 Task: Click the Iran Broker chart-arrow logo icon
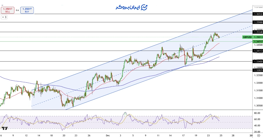pos(144,7)
